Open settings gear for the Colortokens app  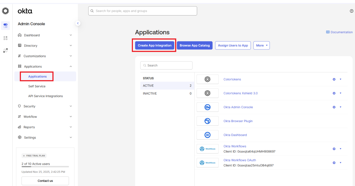click(x=334, y=79)
